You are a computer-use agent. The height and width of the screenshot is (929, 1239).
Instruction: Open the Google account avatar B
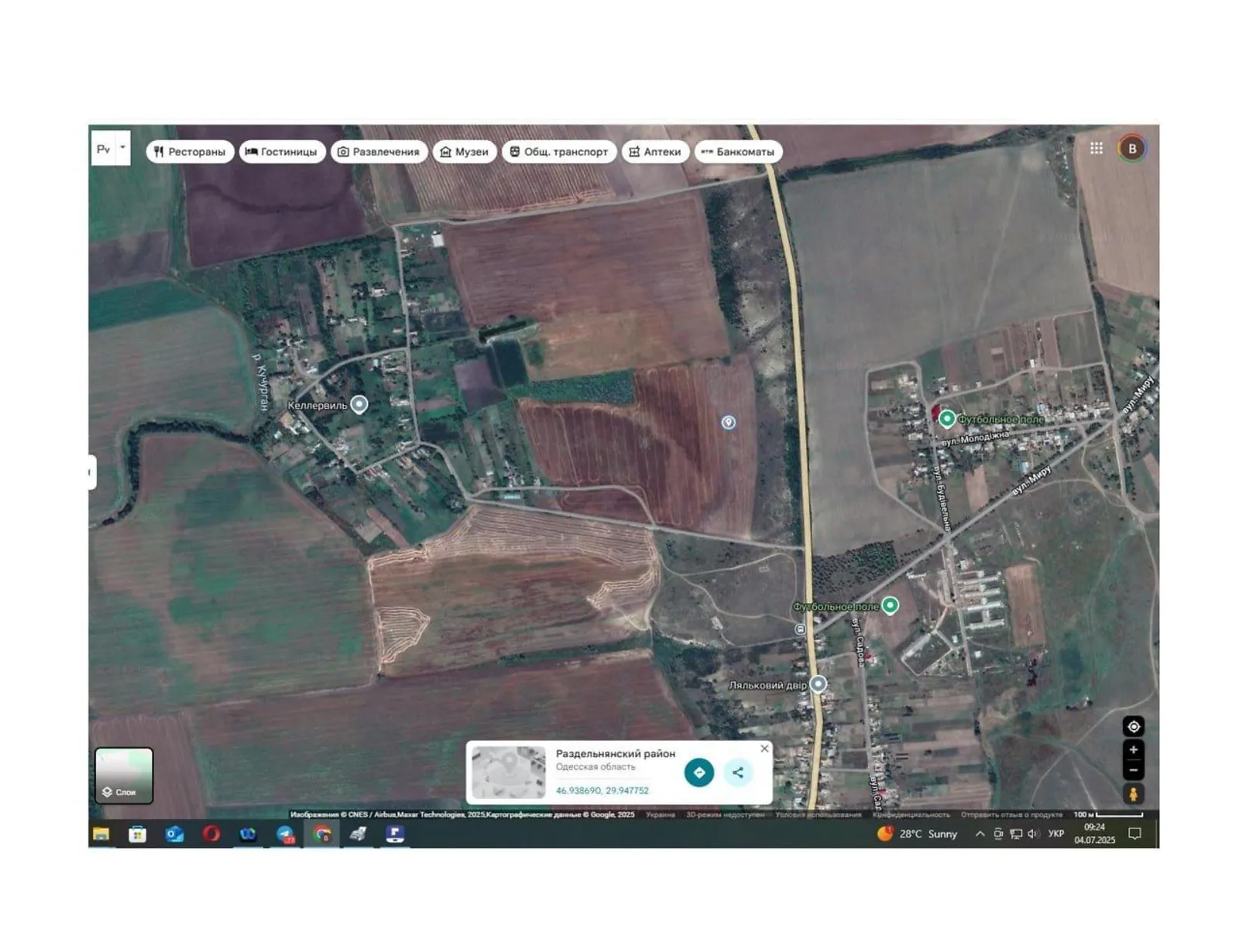1132,149
